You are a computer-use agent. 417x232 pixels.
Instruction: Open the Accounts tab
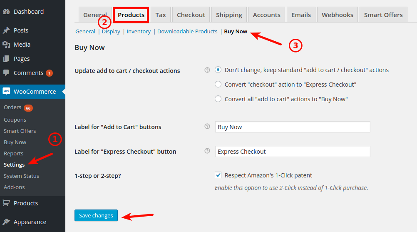pos(266,15)
